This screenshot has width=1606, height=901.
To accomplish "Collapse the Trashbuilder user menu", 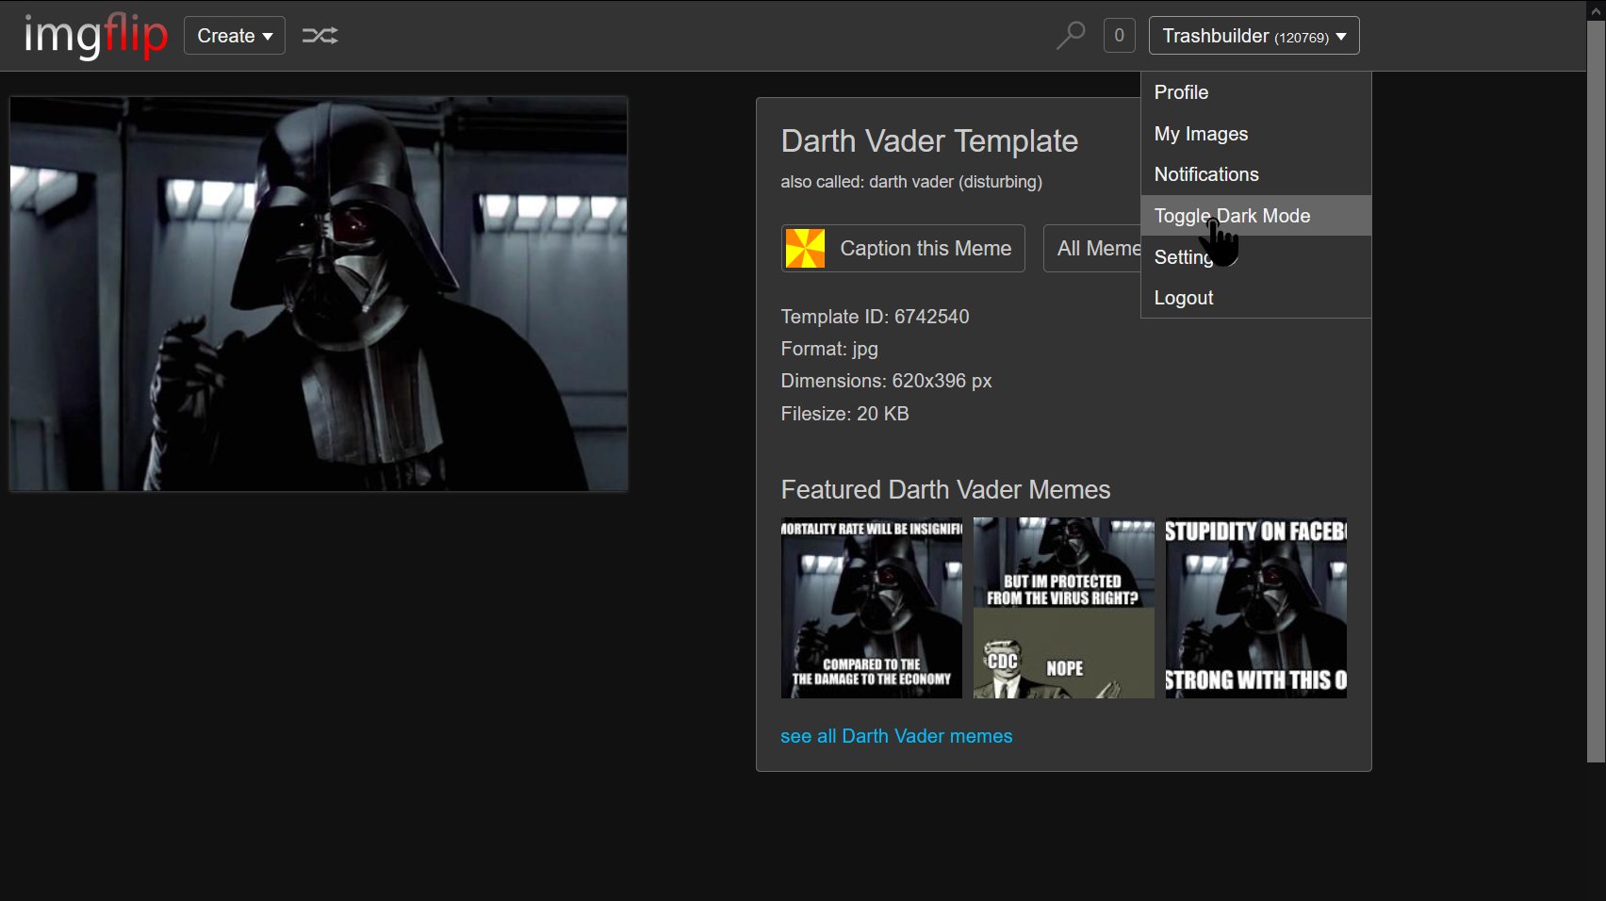I will pos(1254,36).
